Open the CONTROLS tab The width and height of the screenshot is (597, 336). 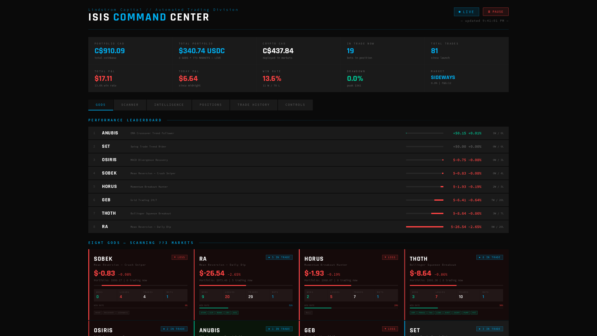[295, 105]
